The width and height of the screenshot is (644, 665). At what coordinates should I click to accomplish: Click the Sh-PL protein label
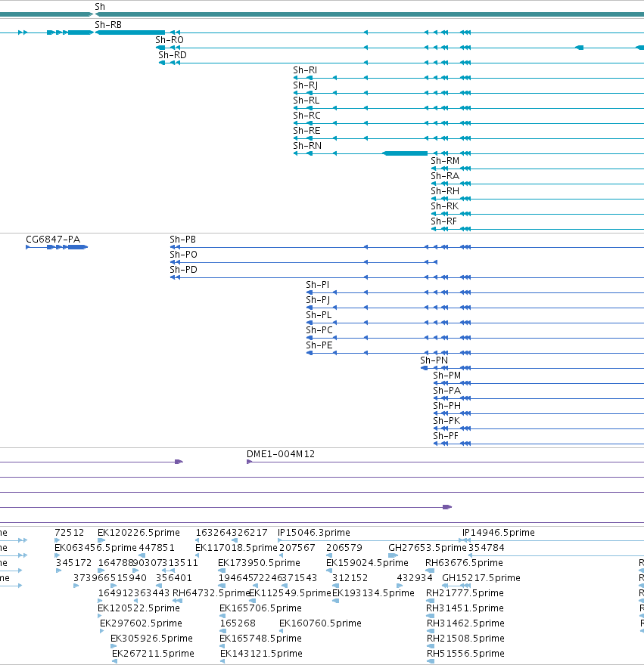click(319, 315)
